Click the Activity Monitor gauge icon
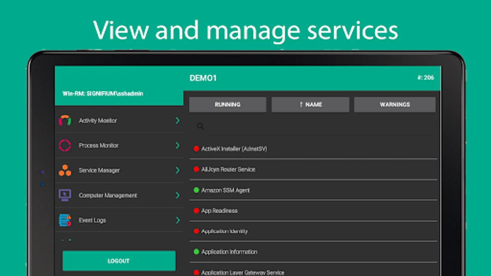The width and height of the screenshot is (491, 276). coord(65,121)
